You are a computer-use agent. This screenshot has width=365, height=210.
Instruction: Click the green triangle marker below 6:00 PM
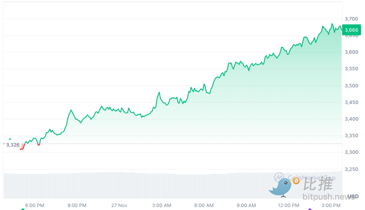click(x=22, y=209)
